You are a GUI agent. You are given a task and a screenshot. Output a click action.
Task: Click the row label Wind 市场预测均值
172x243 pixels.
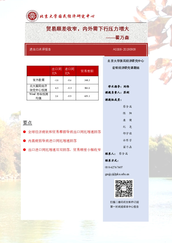point(38,96)
